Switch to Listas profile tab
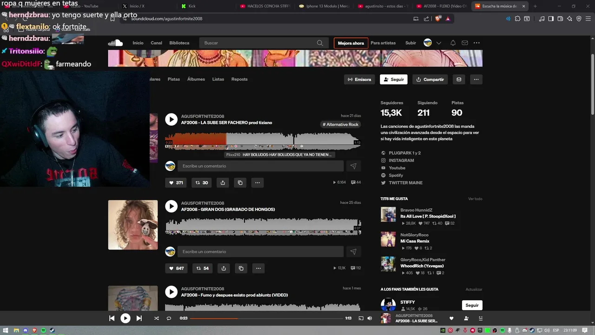Viewport: 595px width, 335px height. point(218,79)
